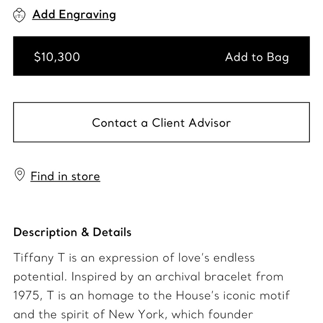The image size is (323, 323).
Task: Click the line mentioning archival bracelet
Action: click(148, 277)
